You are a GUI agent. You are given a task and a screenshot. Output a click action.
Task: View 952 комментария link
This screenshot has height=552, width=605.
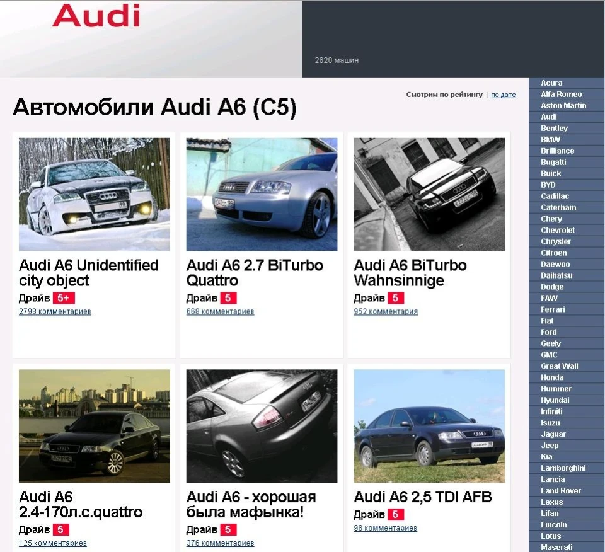(386, 311)
